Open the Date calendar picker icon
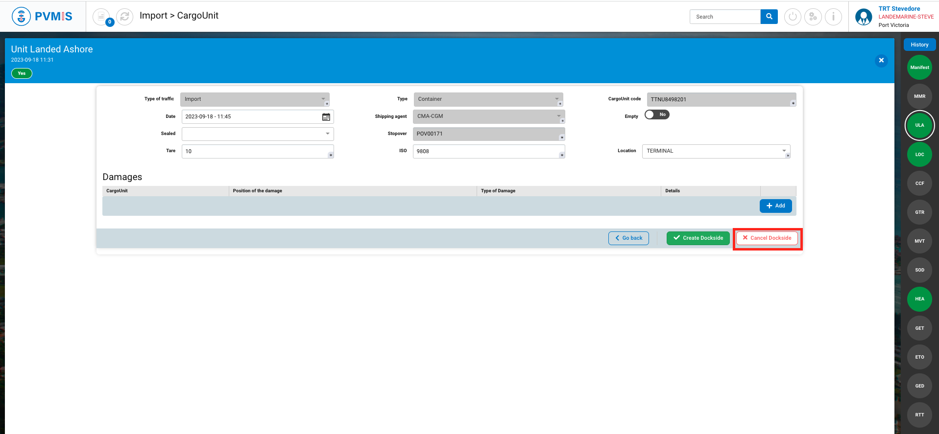Viewport: 939px width, 434px height. pos(326,117)
